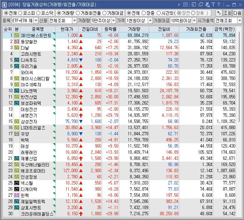The image size is (244, 220).
Task: Toggle the pin lock icon in title bar
Action: coord(207,4)
